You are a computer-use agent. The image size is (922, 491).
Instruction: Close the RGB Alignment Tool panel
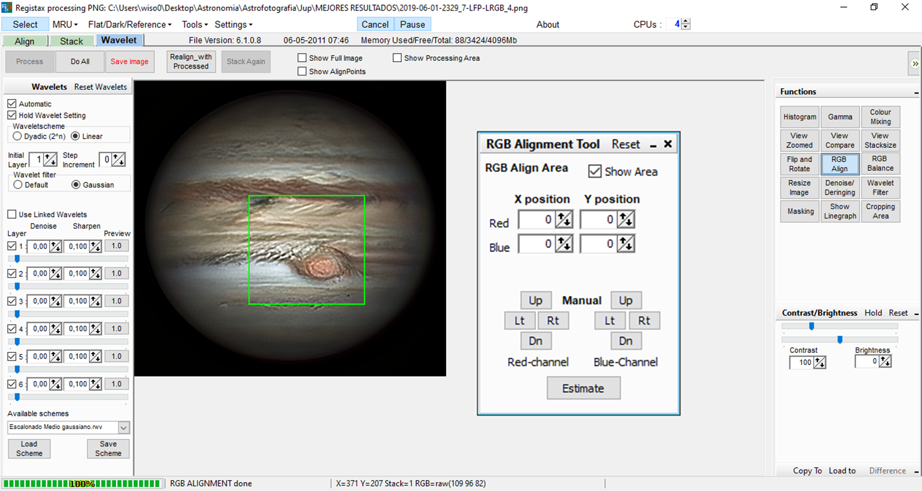point(668,144)
